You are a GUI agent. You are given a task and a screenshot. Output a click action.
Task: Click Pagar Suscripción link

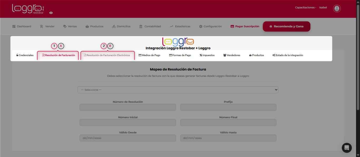245,26
